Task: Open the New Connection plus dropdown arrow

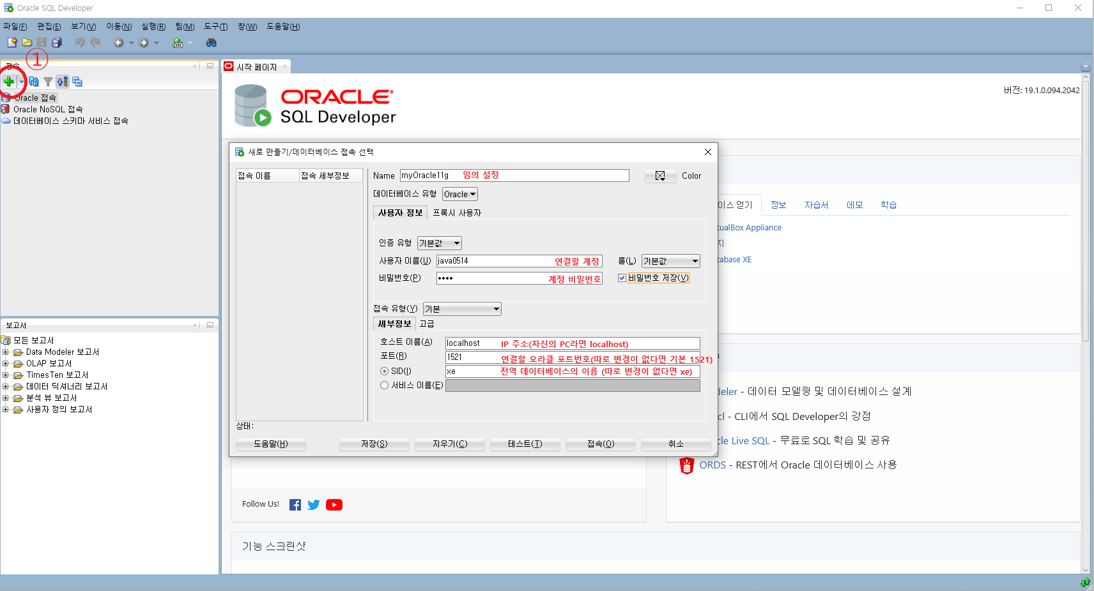Action: 21,82
